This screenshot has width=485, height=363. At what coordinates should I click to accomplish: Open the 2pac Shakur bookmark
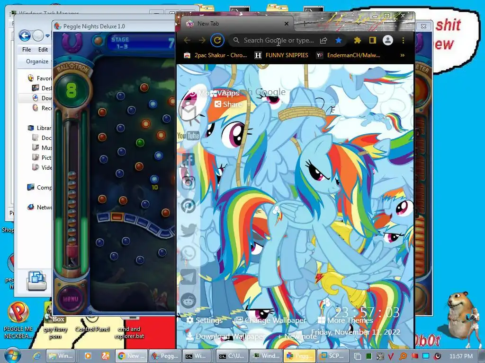216,55
